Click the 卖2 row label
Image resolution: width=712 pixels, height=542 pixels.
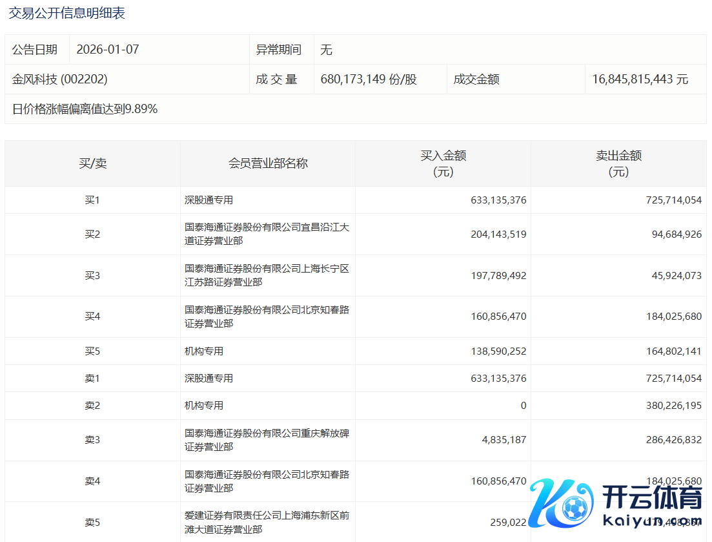pos(92,406)
